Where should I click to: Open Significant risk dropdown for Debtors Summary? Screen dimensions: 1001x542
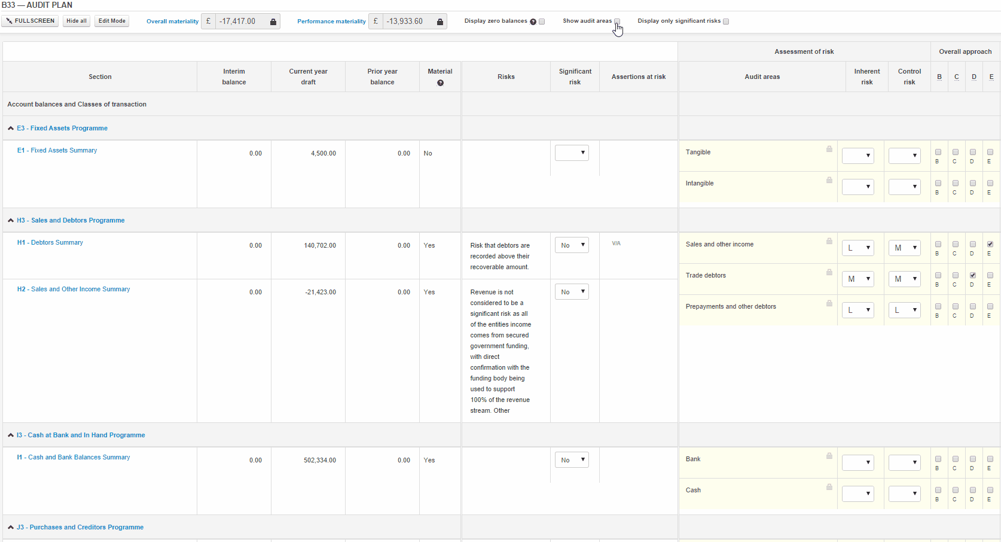pyautogui.click(x=572, y=245)
